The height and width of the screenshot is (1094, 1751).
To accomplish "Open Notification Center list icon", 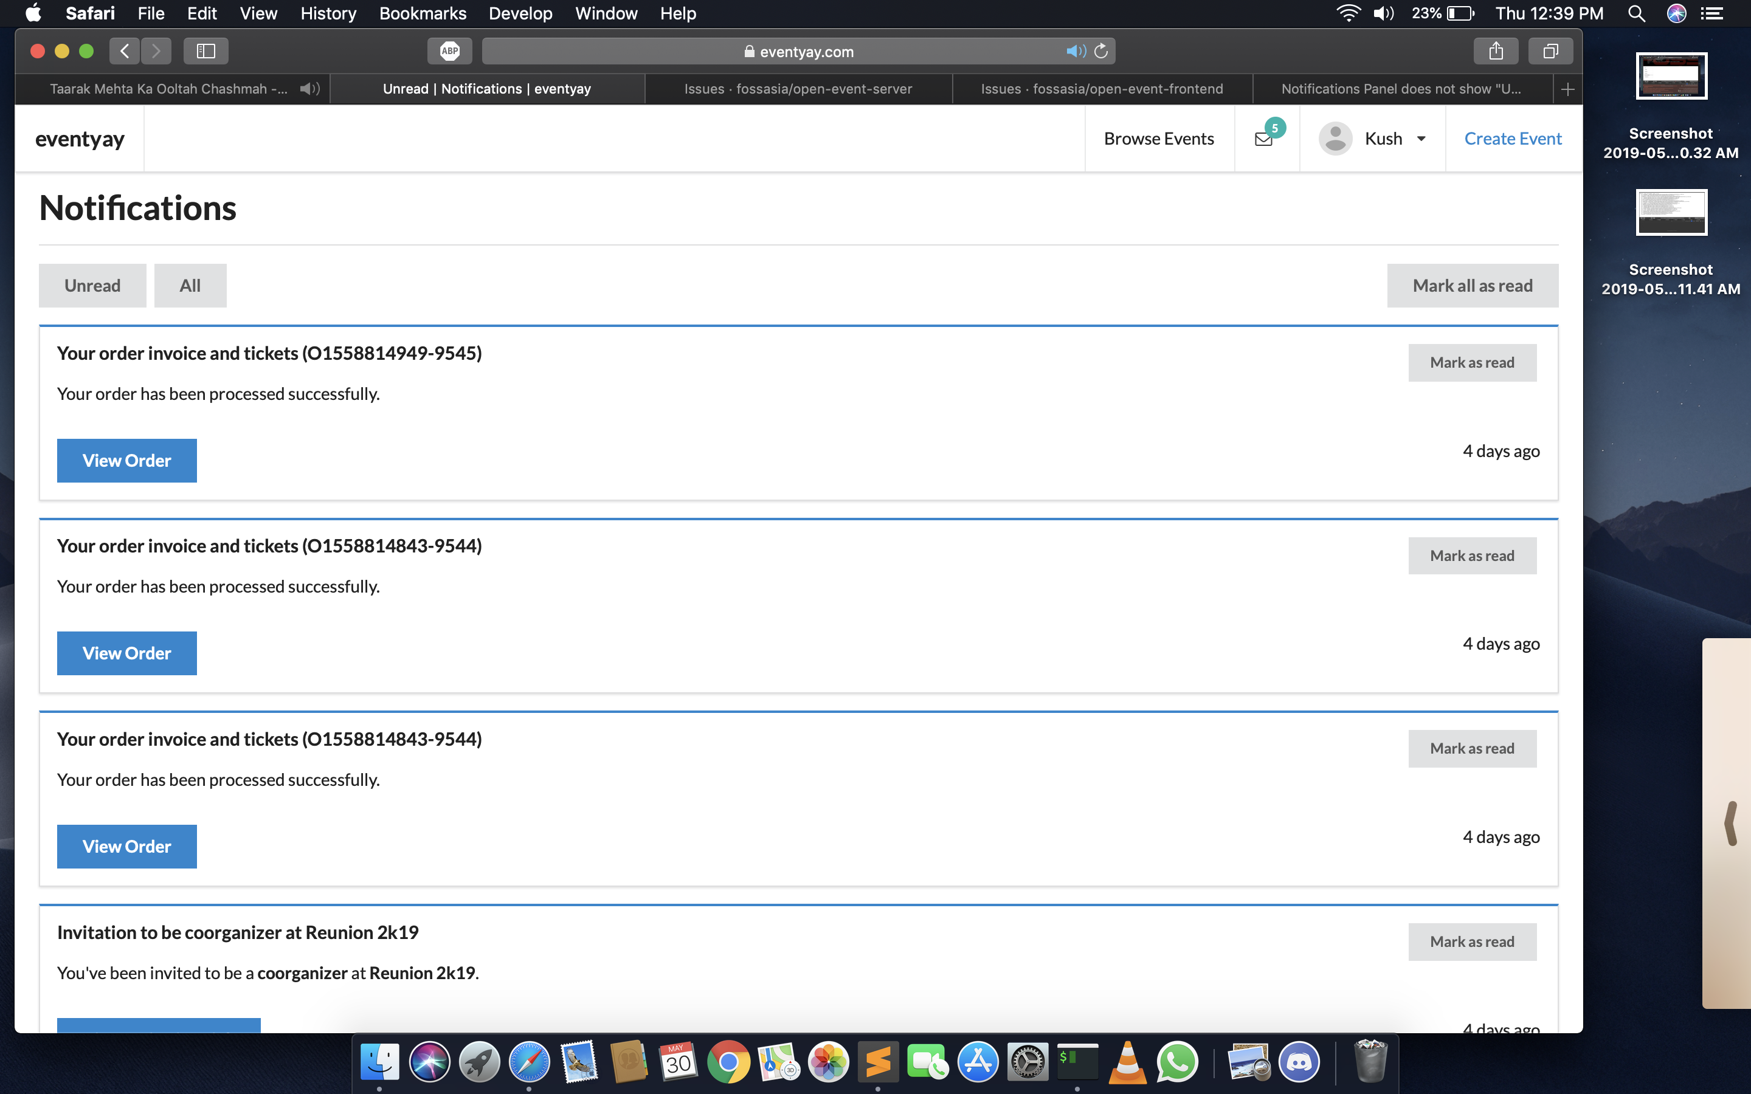I will click(1711, 13).
